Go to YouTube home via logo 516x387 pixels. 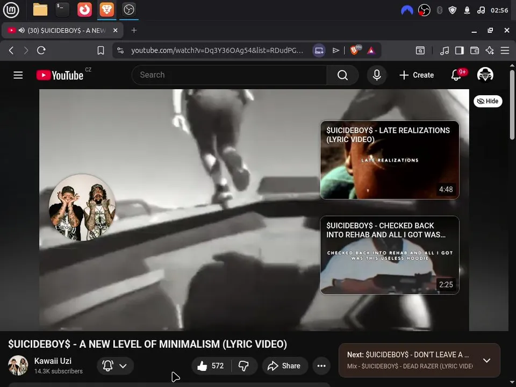tap(60, 75)
